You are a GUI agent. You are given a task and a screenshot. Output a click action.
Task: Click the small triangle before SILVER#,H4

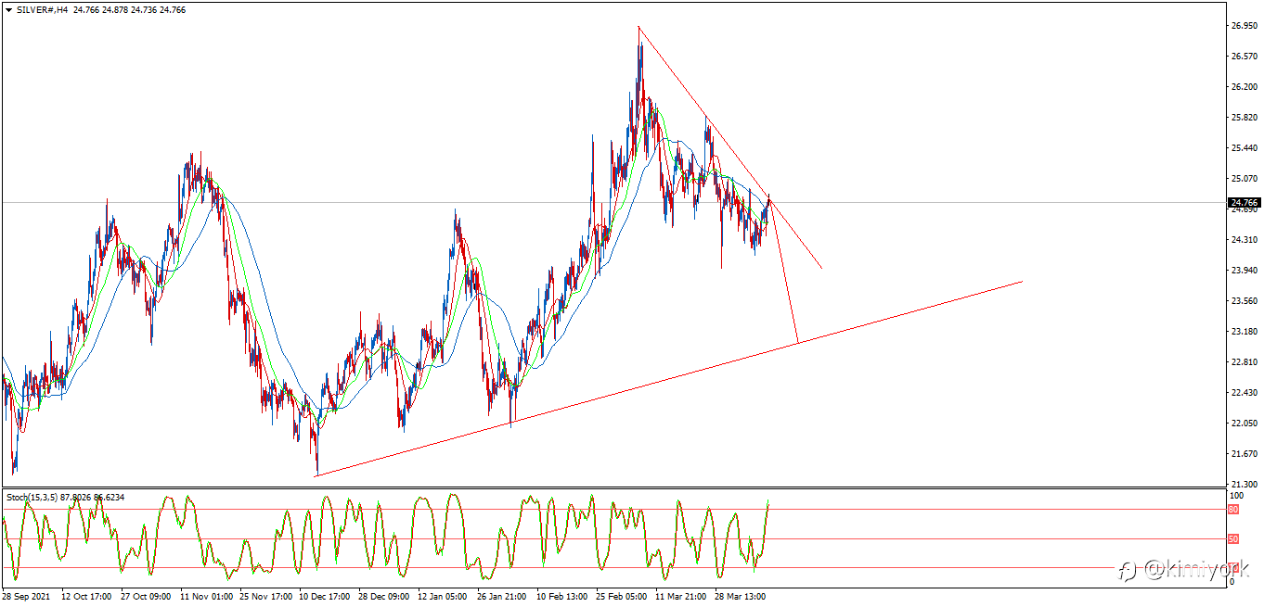click(8, 8)
